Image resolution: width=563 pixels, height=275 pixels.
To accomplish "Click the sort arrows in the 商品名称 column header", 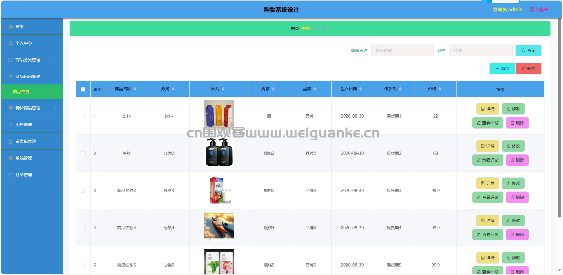I will [135, 89].
